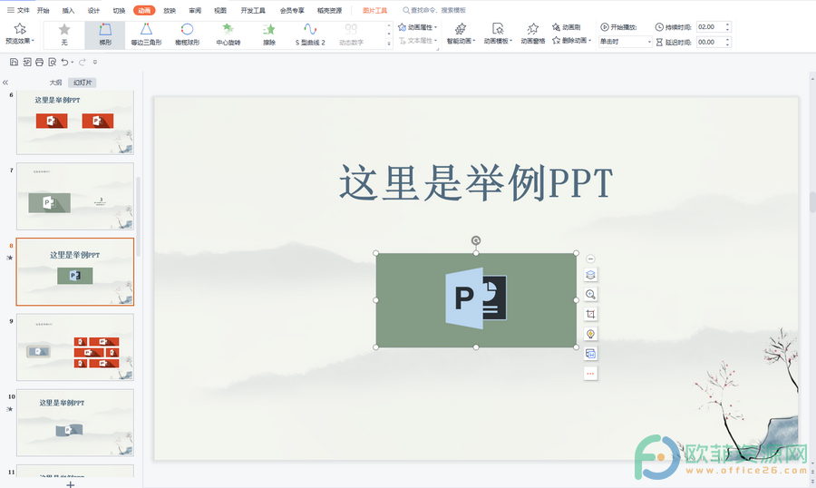The image size is (816, 488).
Task: Increase duration with the up stepper arrow
Action: click(727, 24)
